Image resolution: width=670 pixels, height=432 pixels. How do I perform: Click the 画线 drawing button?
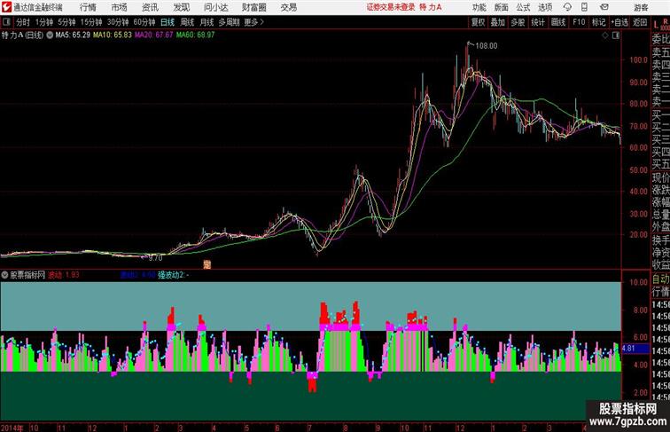point(558,22)
